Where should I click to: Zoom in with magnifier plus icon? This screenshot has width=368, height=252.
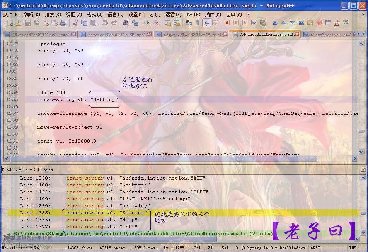(x=147, y=23)
